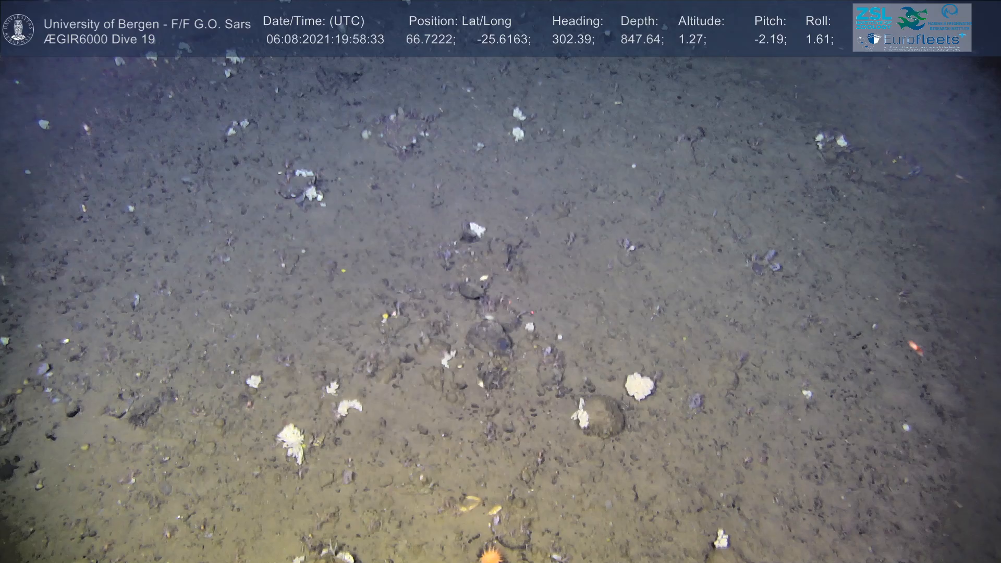Screen dimensions: 1001x563
Task: Click the green-blue twin fish logo
Action: 911,18
